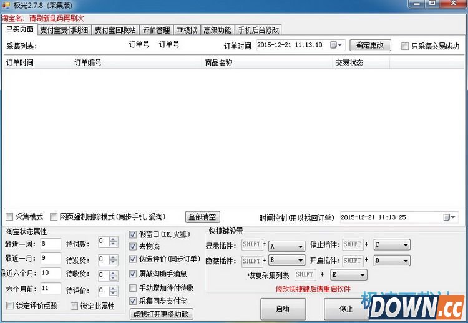
Task: Increase the 待收货 spinner value
Action: tap(114, 272)
